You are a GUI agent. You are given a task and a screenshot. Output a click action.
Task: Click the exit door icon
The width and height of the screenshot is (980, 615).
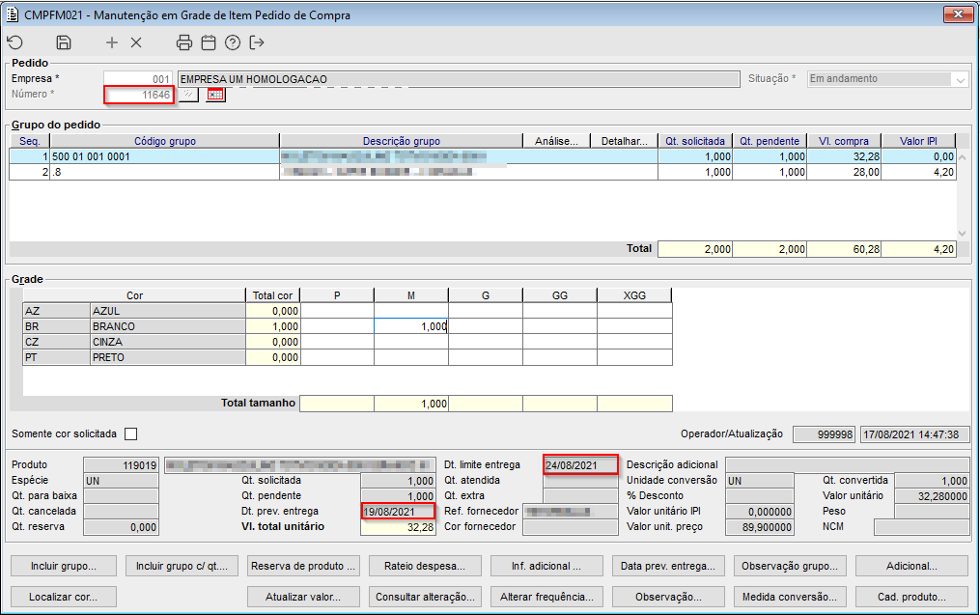click(x=257, y=42)
